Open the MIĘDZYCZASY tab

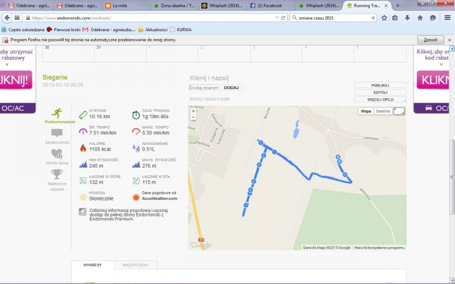pyautogui.click(x=135, y=265)
